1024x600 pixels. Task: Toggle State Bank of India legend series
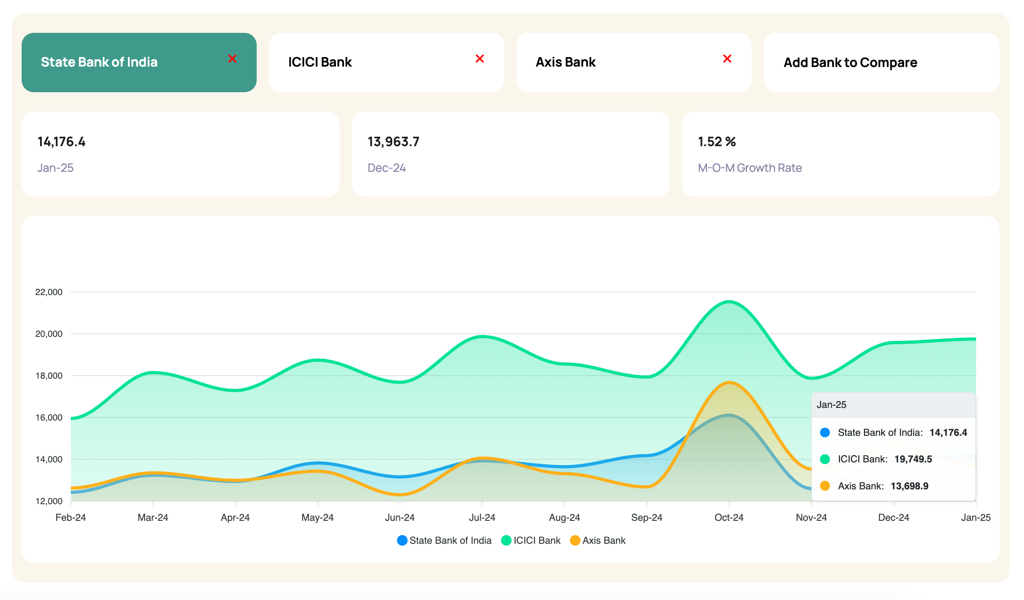coord(450,540)
